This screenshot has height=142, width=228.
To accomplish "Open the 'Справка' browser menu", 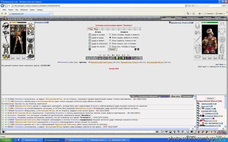I will tap(40, 10).
